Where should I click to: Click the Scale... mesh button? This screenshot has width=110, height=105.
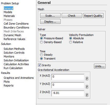click(x=50, y=16)
